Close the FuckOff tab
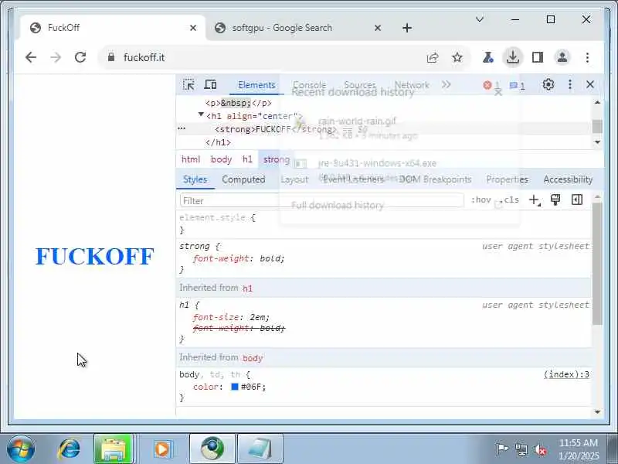Viewport: 618px width, 464px height. pyautogui.click(x=192, y=28)
